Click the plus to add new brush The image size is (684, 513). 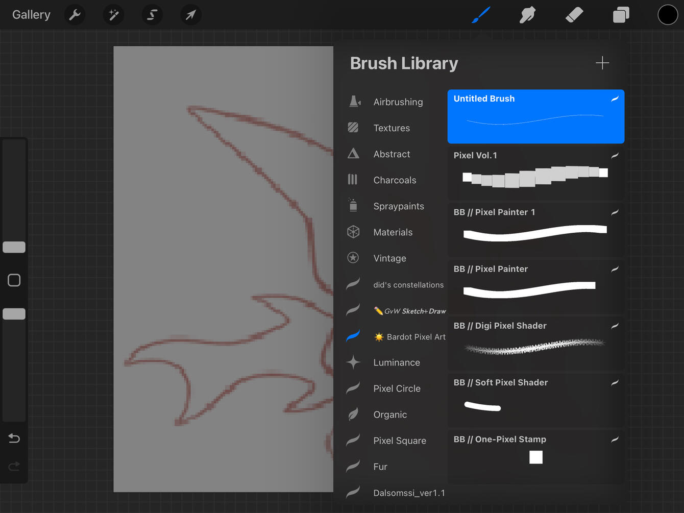602,63
